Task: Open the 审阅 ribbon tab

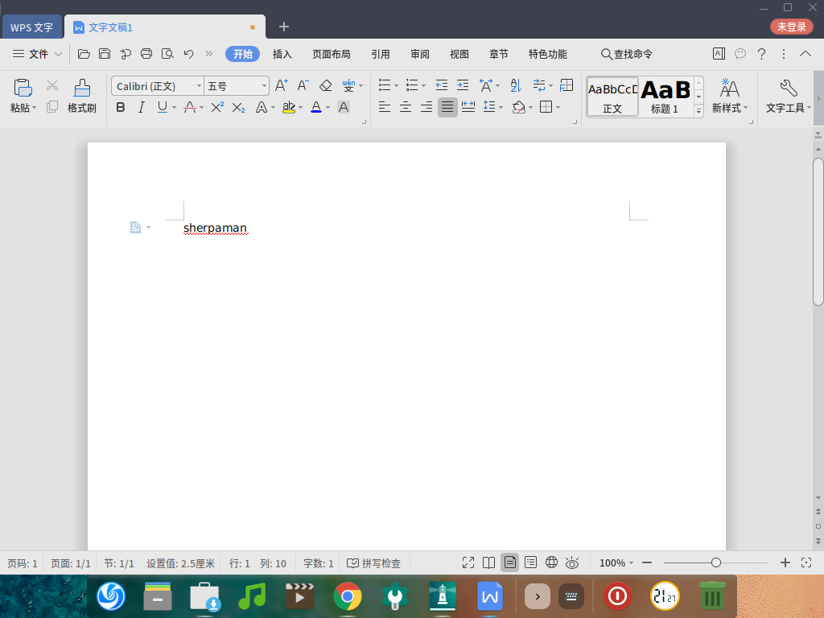Action: coord(420,54)
